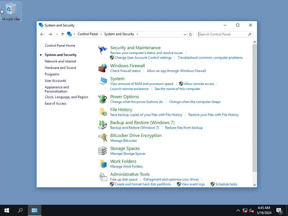
Task: Open the Action Center notifications icon
Action: [x=279, y=211]
